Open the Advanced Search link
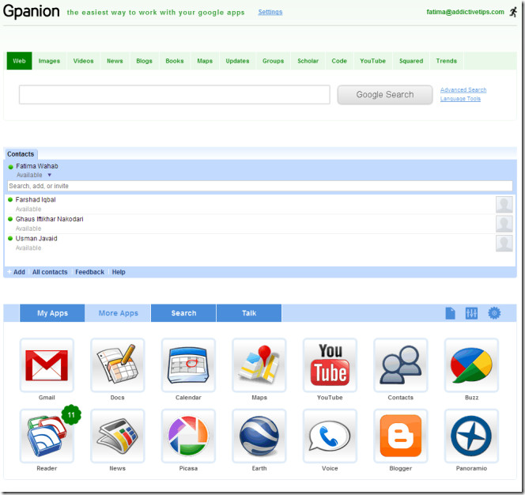 click(463, 90)
